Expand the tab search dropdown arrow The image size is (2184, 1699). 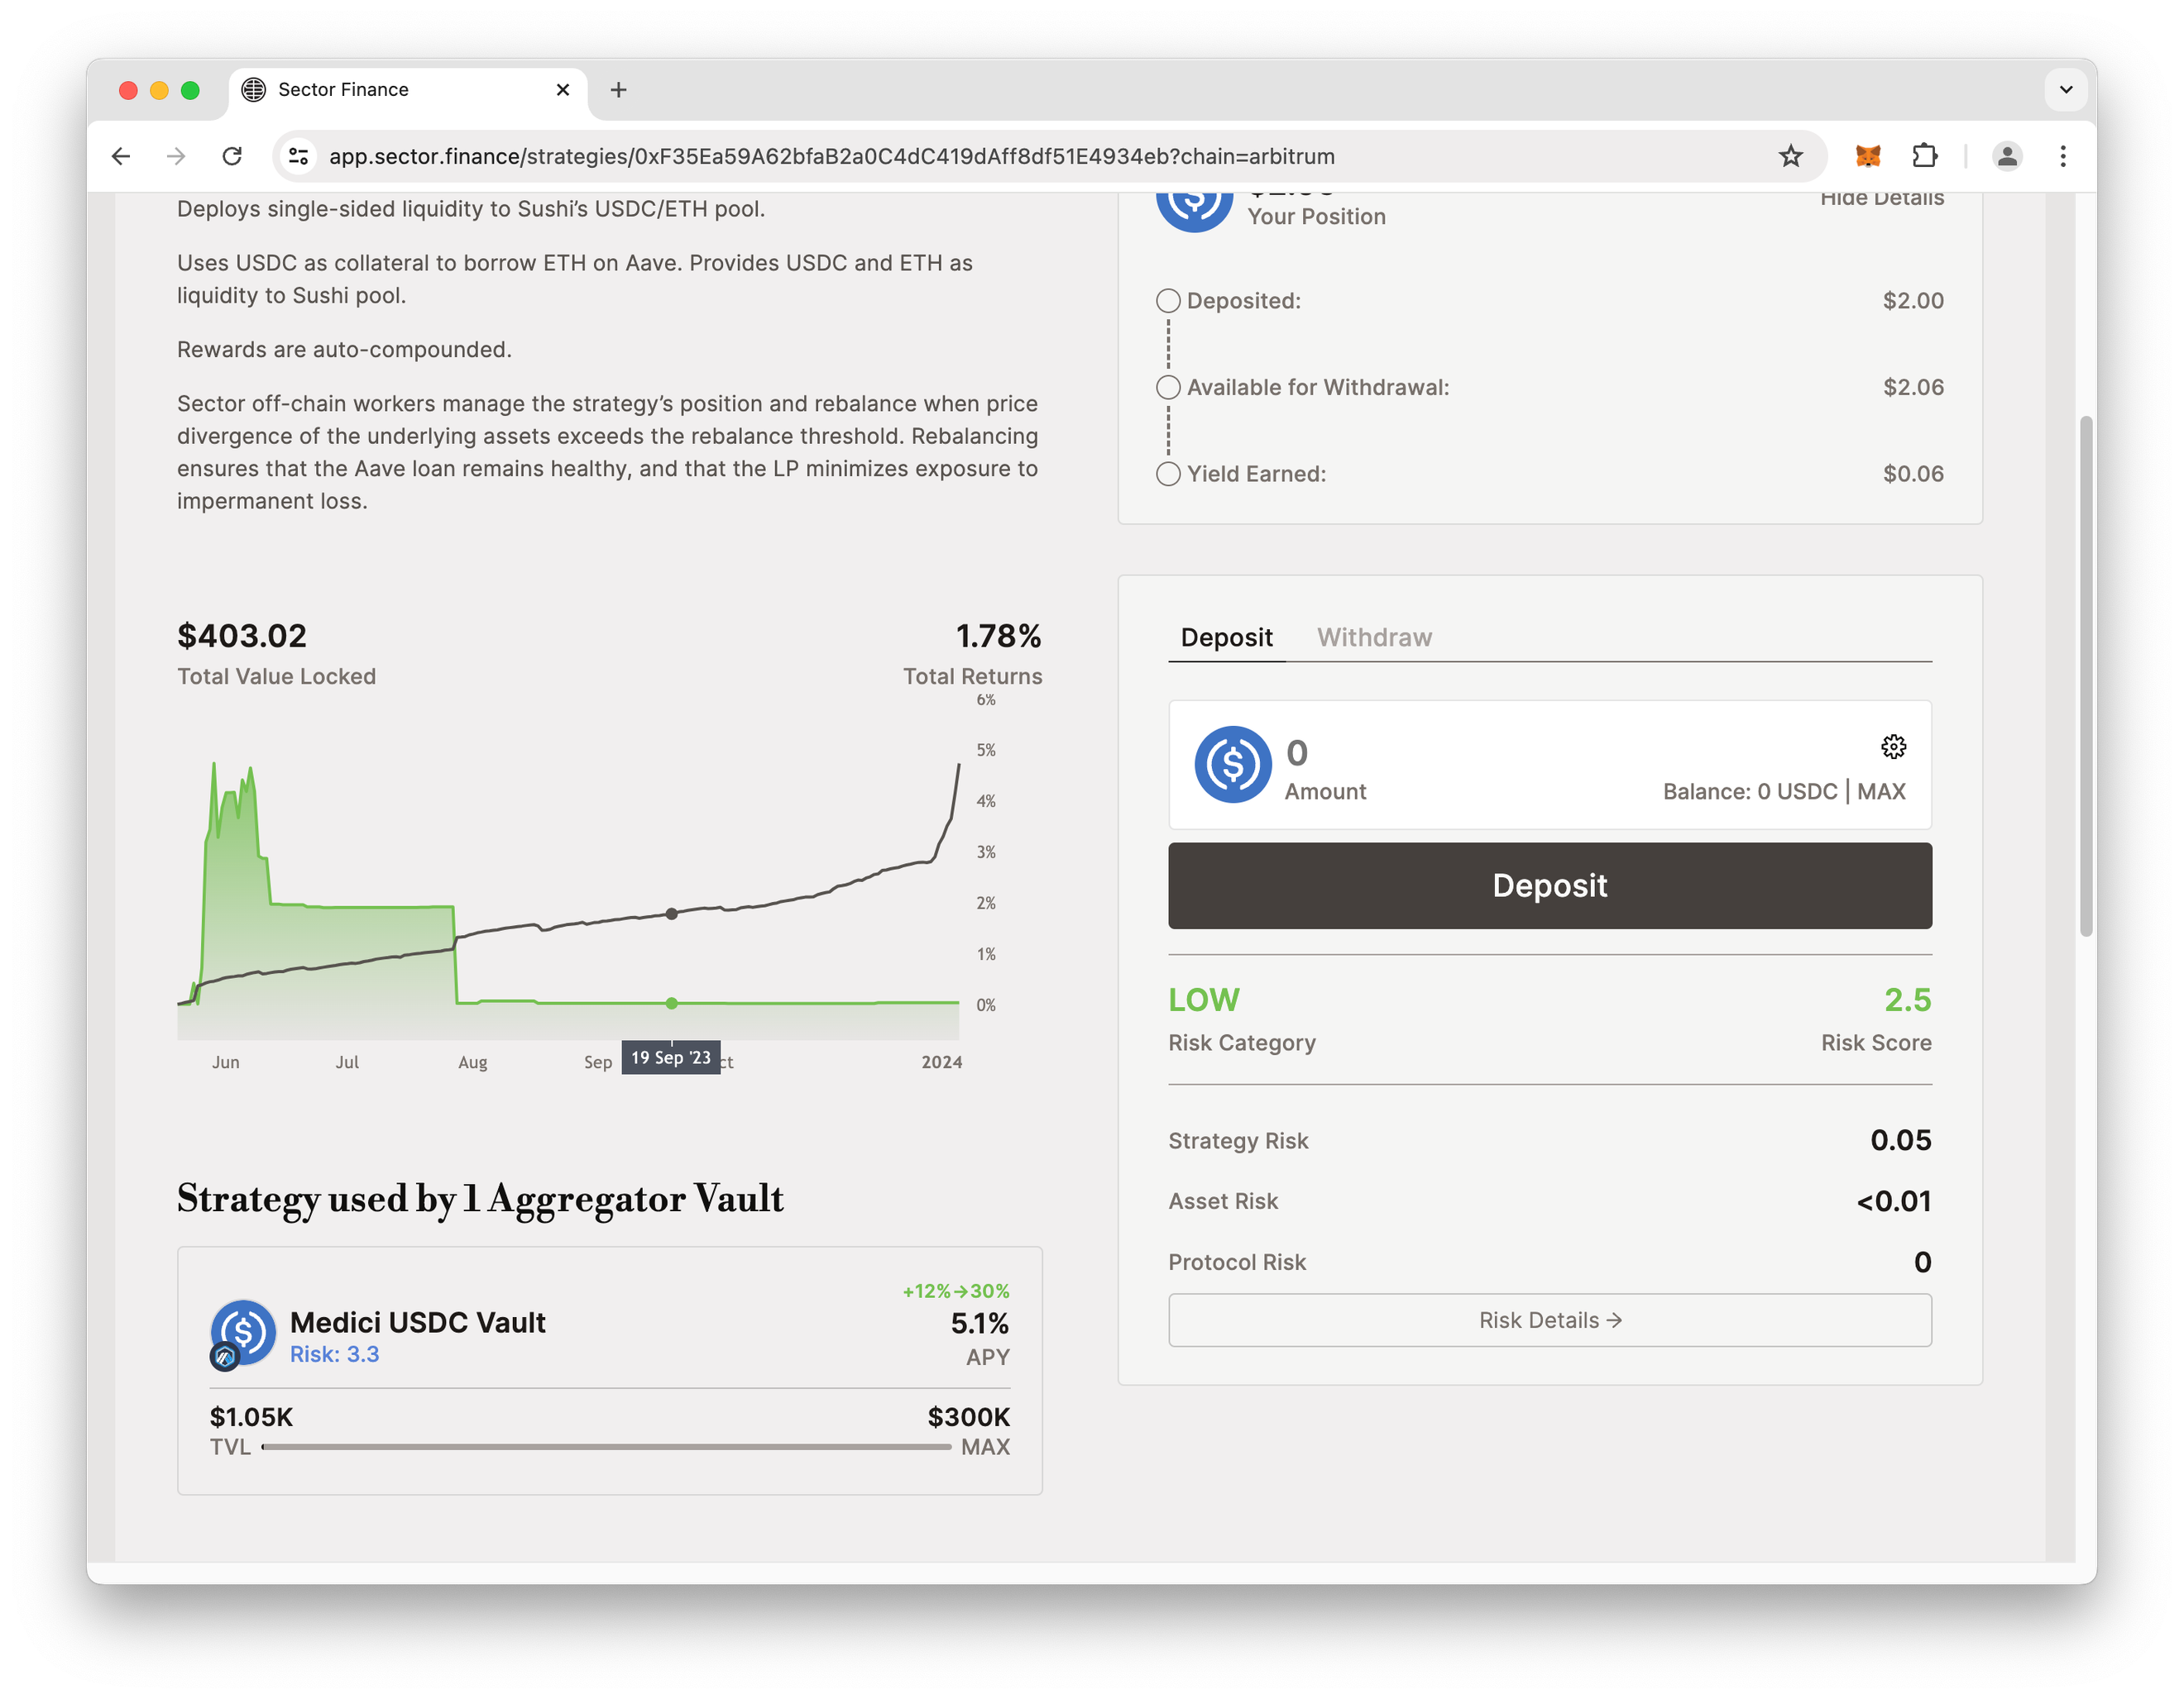(2066, 90)
